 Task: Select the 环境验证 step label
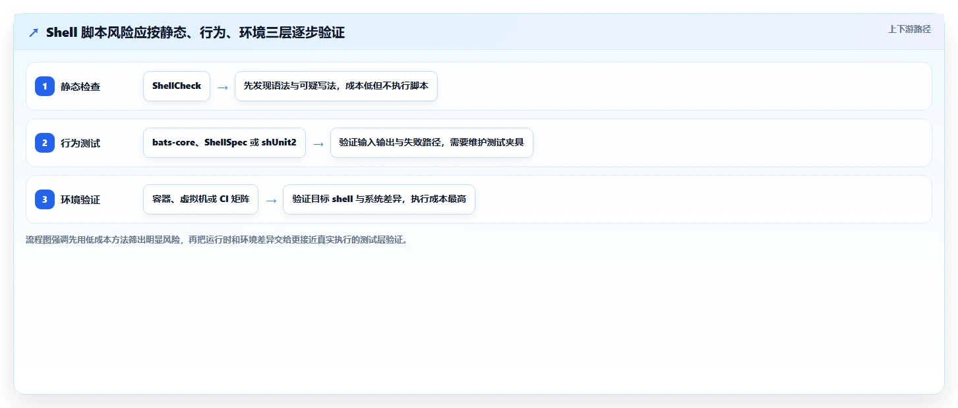(x=80, y=199)
